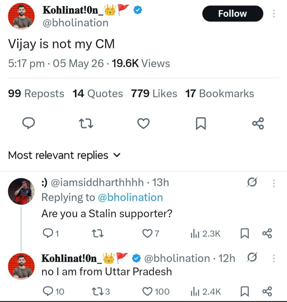View the 14 Quotes list

98,93
